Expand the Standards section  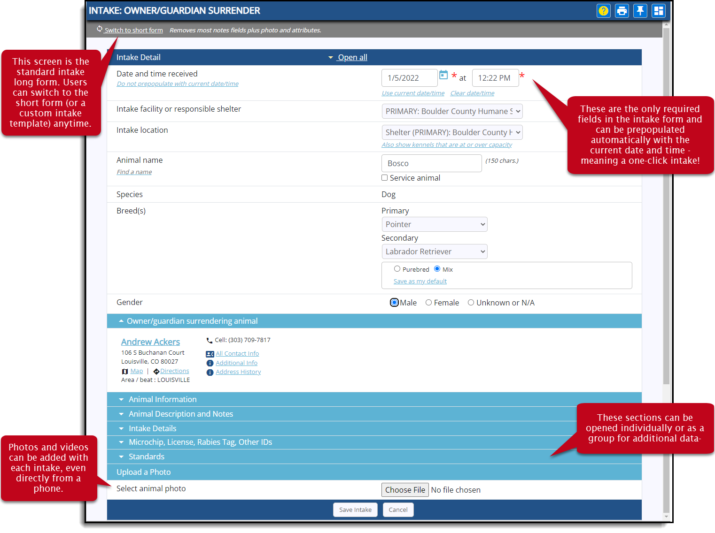374,457
